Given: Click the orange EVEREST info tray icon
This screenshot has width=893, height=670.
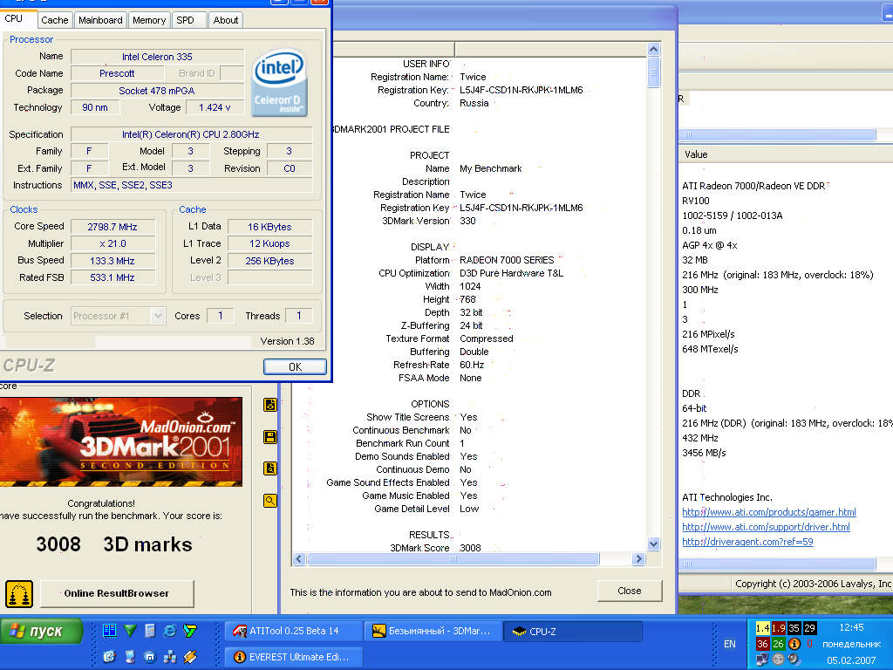Looking at the screenshot, I should pyautogui.click(x=794, y=644).
